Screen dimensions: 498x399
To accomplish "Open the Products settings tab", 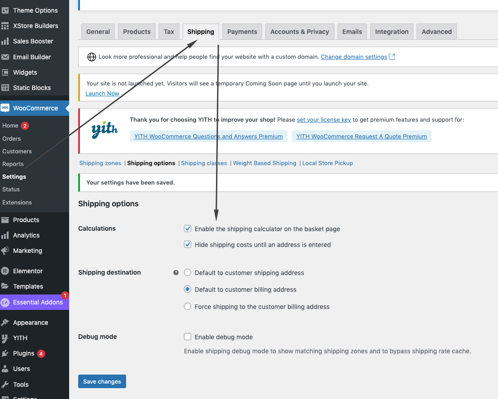I will [136, 32].
